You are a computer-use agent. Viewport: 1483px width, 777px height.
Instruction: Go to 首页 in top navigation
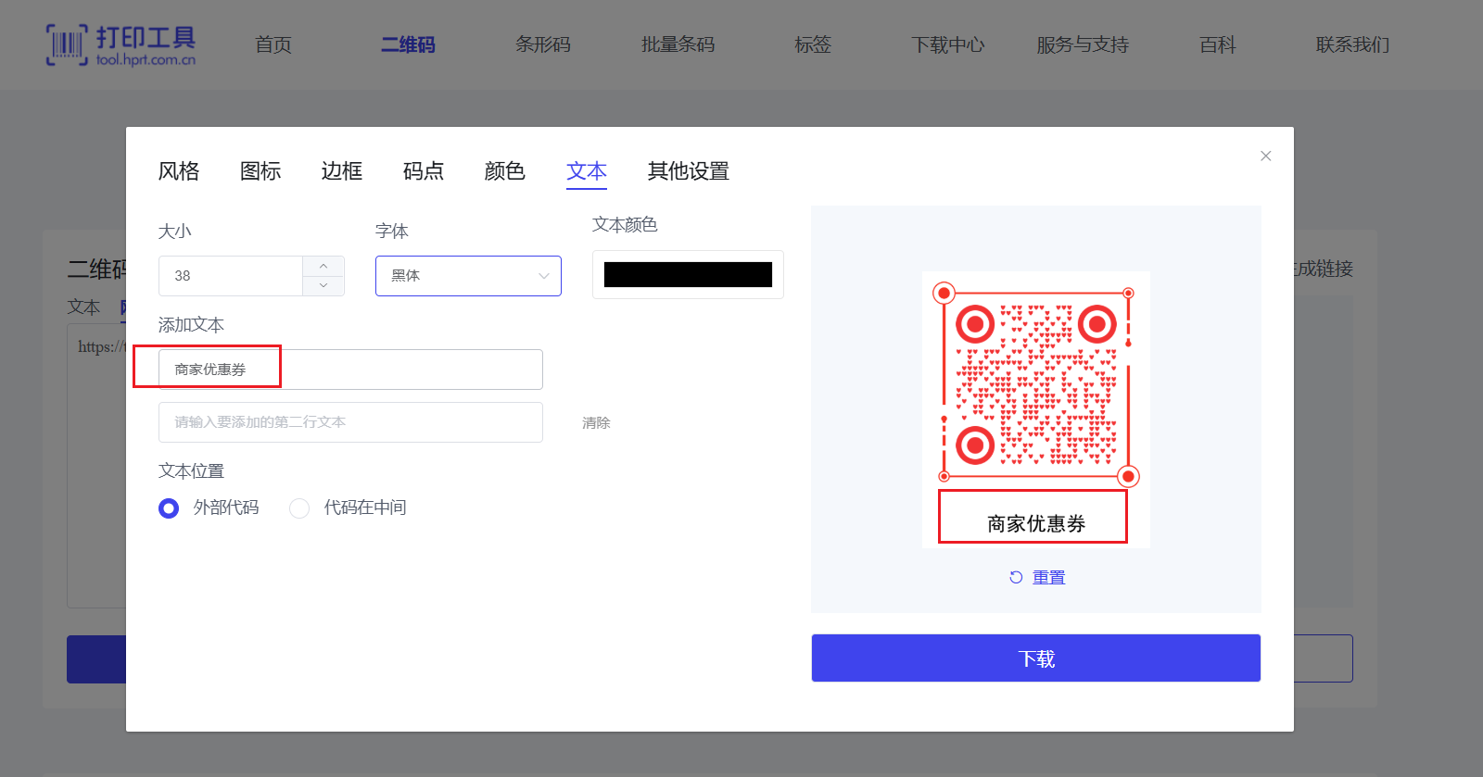coord(273,44)
